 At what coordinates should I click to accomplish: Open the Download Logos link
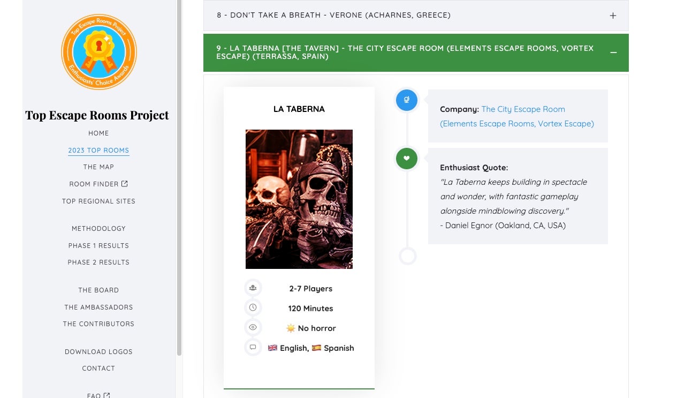tap(98, 352)
